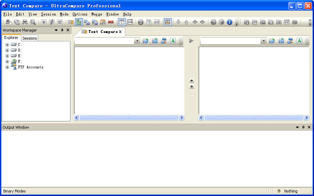This screenshot has width=314, height=196.
Task: Click the folder icon labeled 0101 in toolbar
Action: pos(254,22)
